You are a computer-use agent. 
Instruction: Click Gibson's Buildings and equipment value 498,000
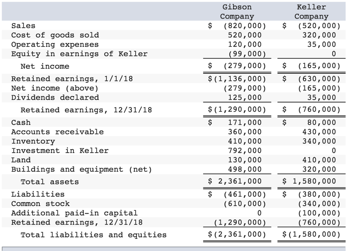245,170
